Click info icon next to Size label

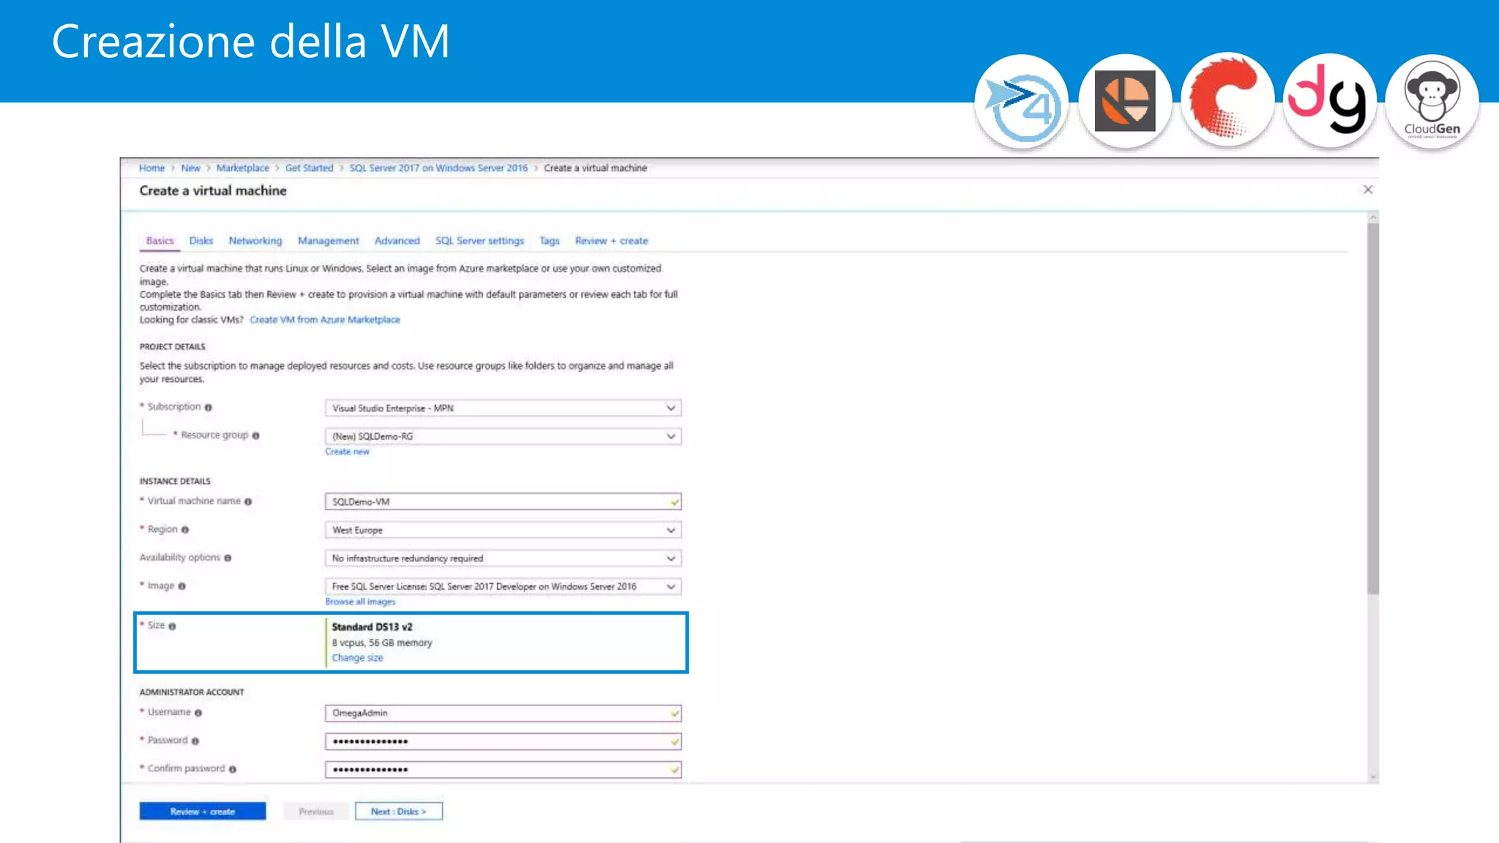173,626
